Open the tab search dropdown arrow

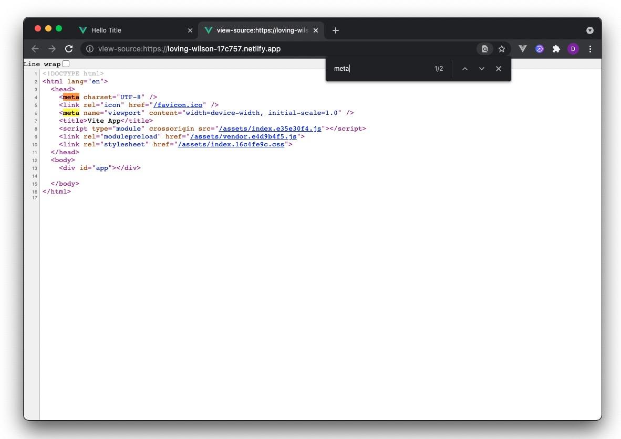tap(589, 30)
